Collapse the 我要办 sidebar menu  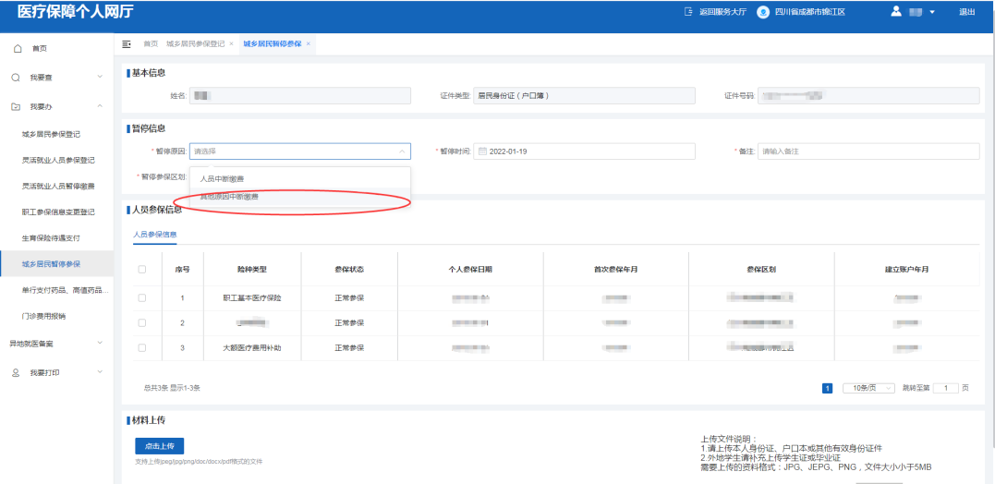click(100, 106)
